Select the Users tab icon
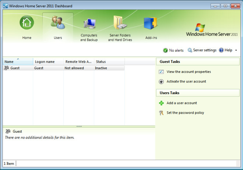243x170 pixels. pos(58,23)
